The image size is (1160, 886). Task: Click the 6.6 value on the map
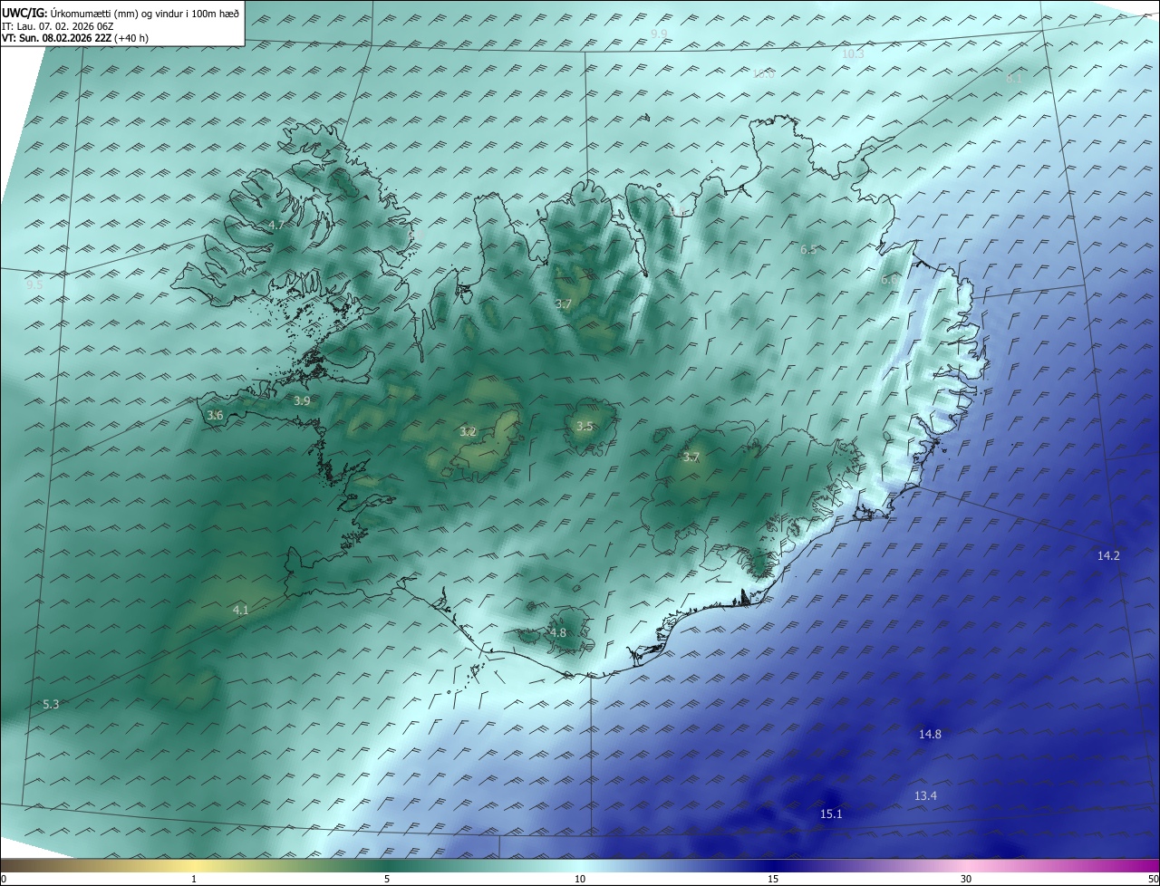coord(889,281)
